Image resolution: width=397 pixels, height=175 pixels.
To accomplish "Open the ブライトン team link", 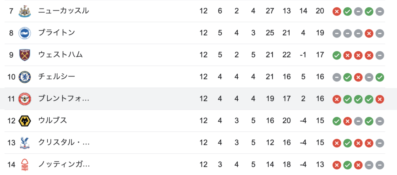I will (x=57, y=33).
